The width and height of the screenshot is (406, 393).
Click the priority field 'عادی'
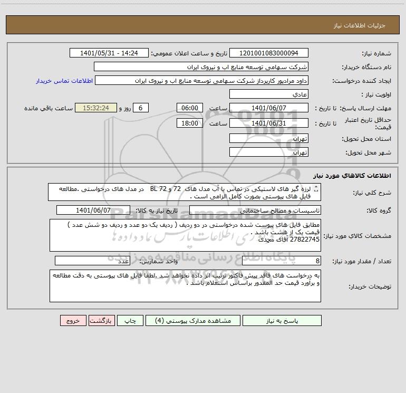(x=269, y=94)
